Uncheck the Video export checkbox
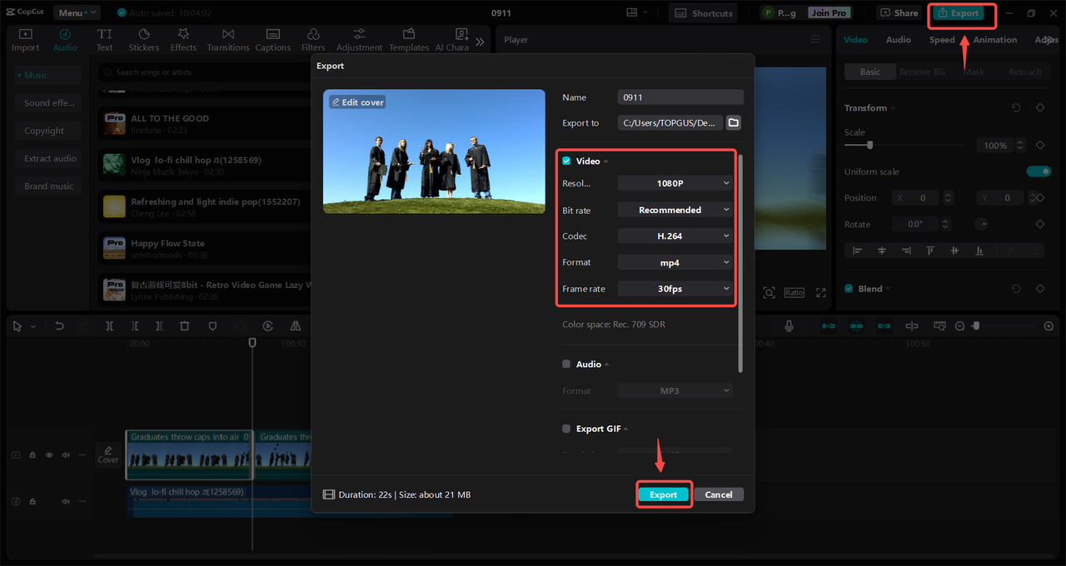 (x=566, y=161)
